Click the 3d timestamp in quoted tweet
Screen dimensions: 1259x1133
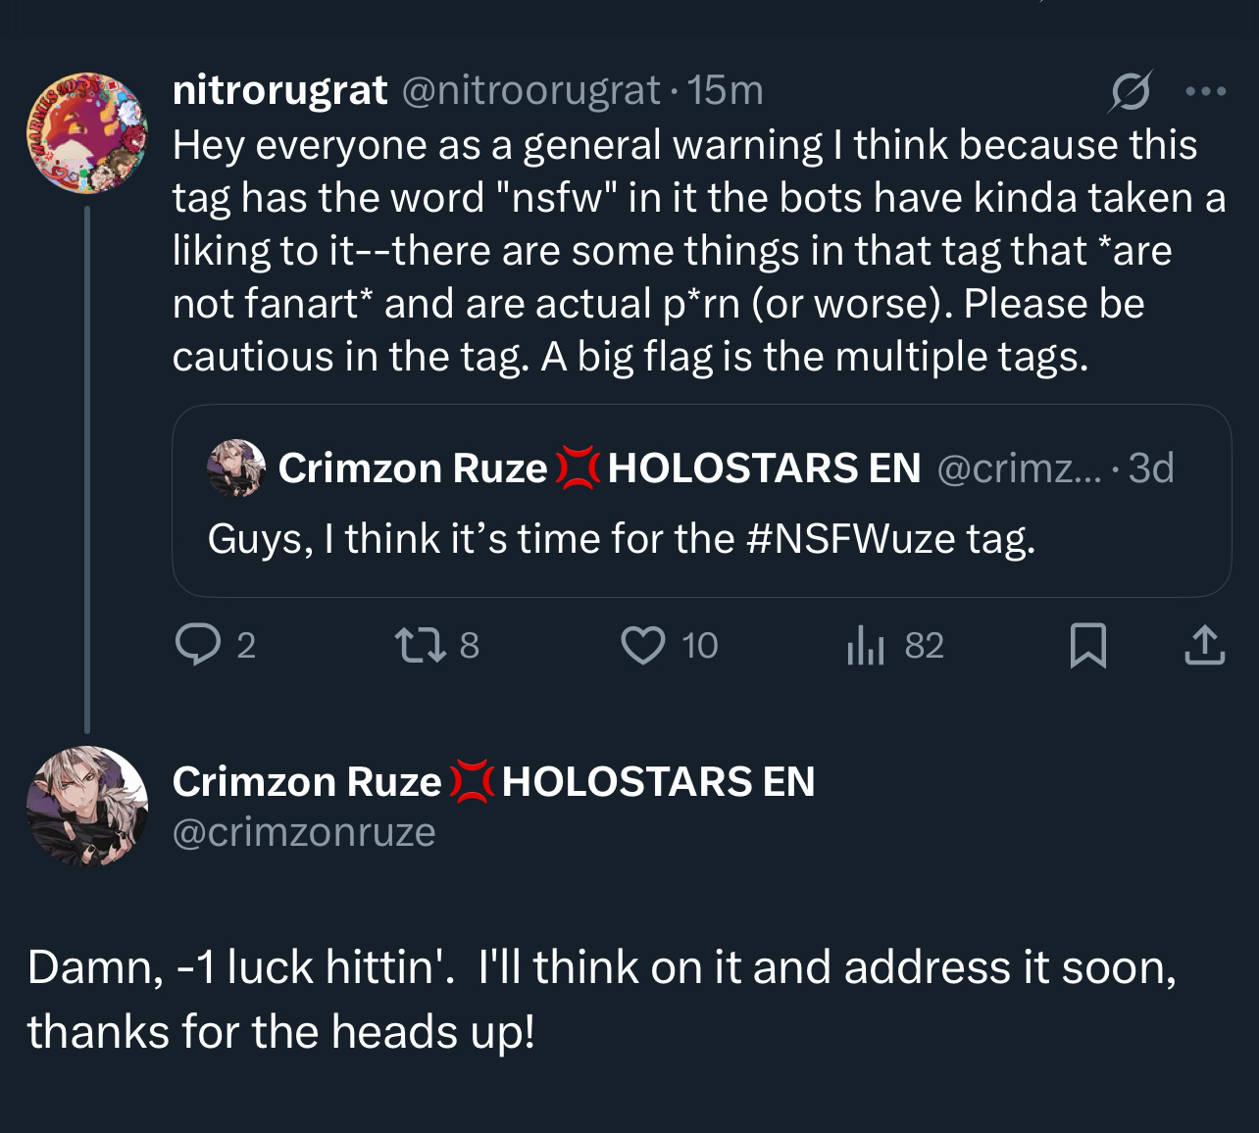tap(1151, 468)
